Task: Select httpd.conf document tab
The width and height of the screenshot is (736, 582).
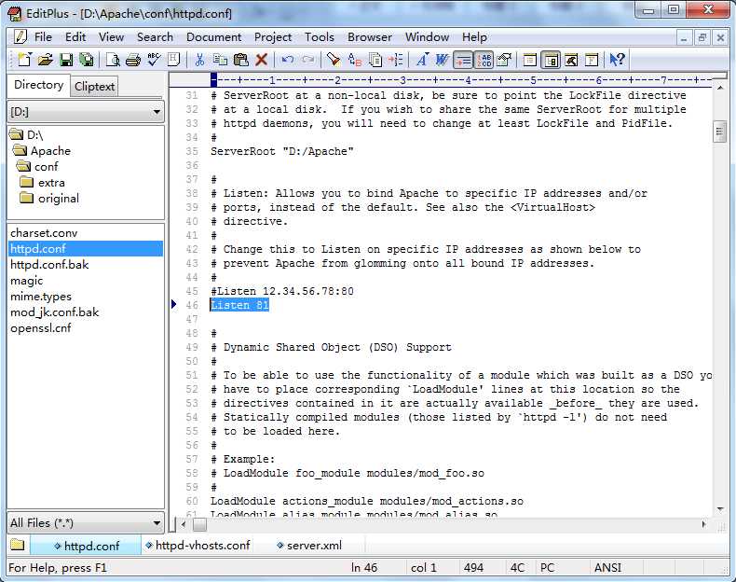Action: (87, 546)
